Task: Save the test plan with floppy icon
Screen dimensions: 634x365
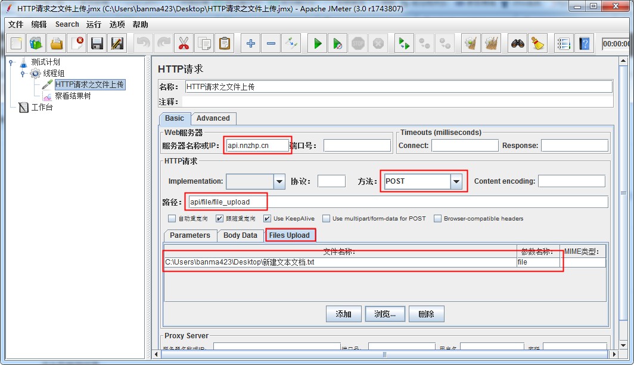Action: [97, 43]
